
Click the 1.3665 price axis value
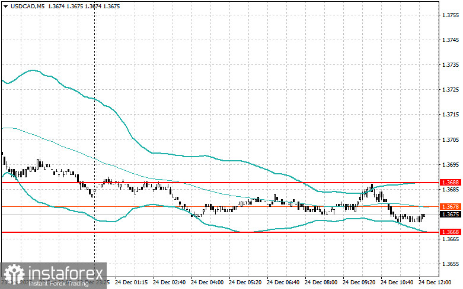[451, 239]
